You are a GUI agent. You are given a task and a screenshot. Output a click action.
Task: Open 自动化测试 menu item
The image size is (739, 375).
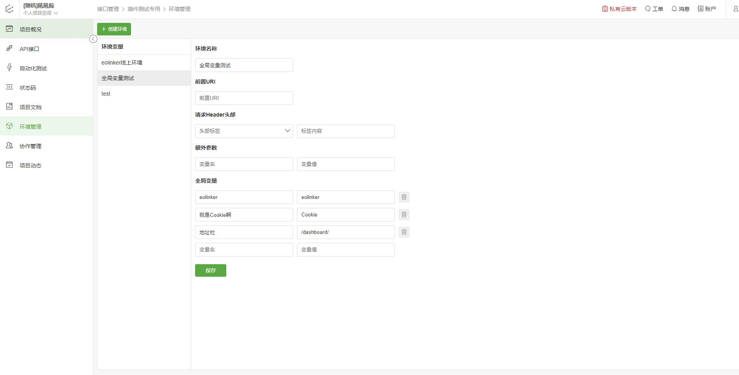click(47, 68)
